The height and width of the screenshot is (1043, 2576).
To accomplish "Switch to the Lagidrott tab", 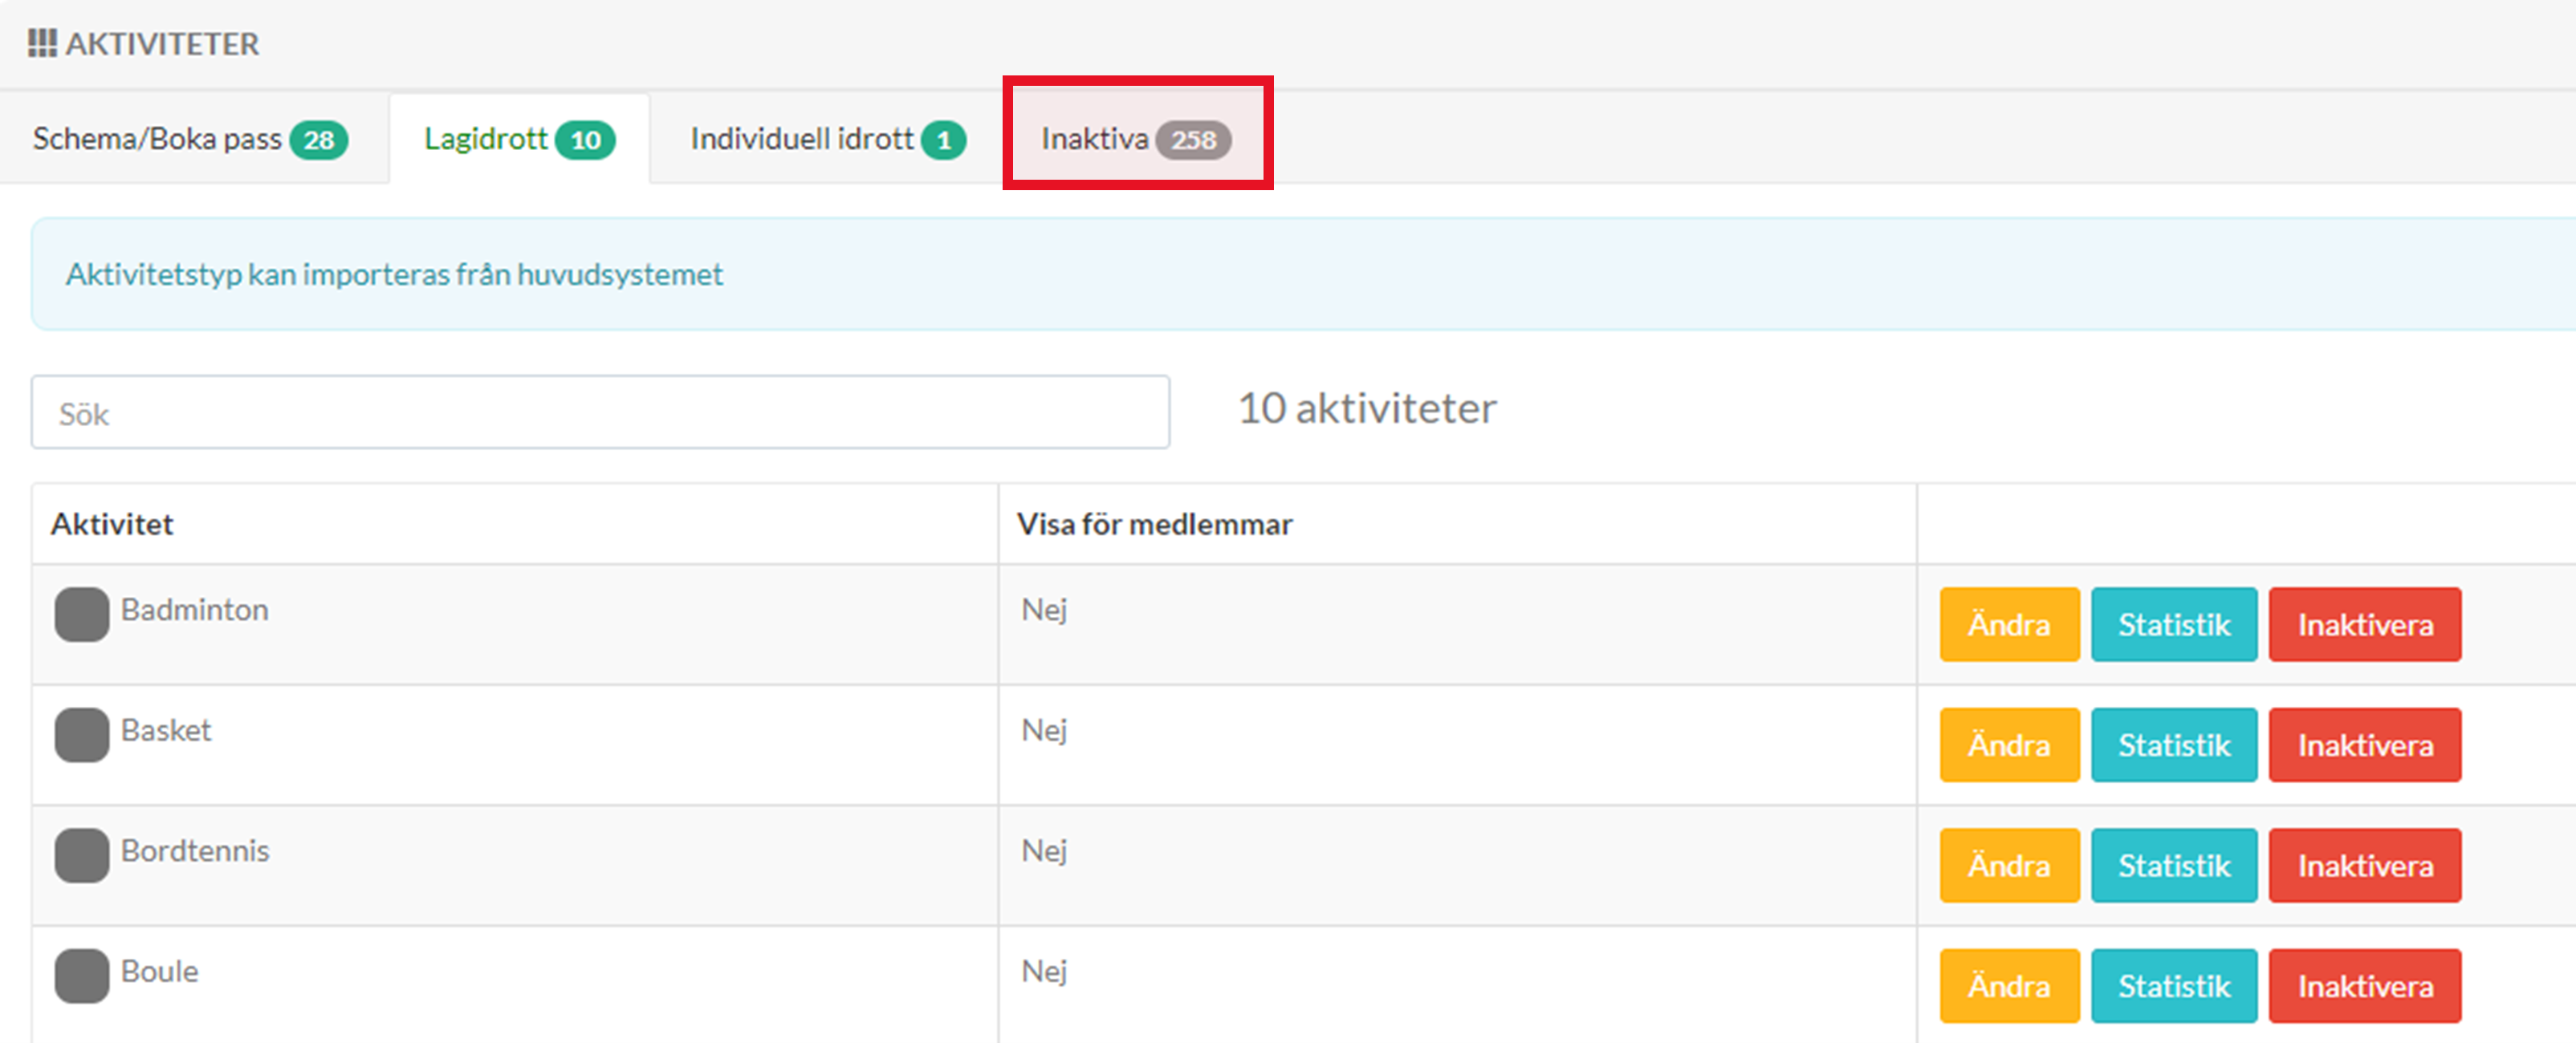I will [x=519, y=139].
